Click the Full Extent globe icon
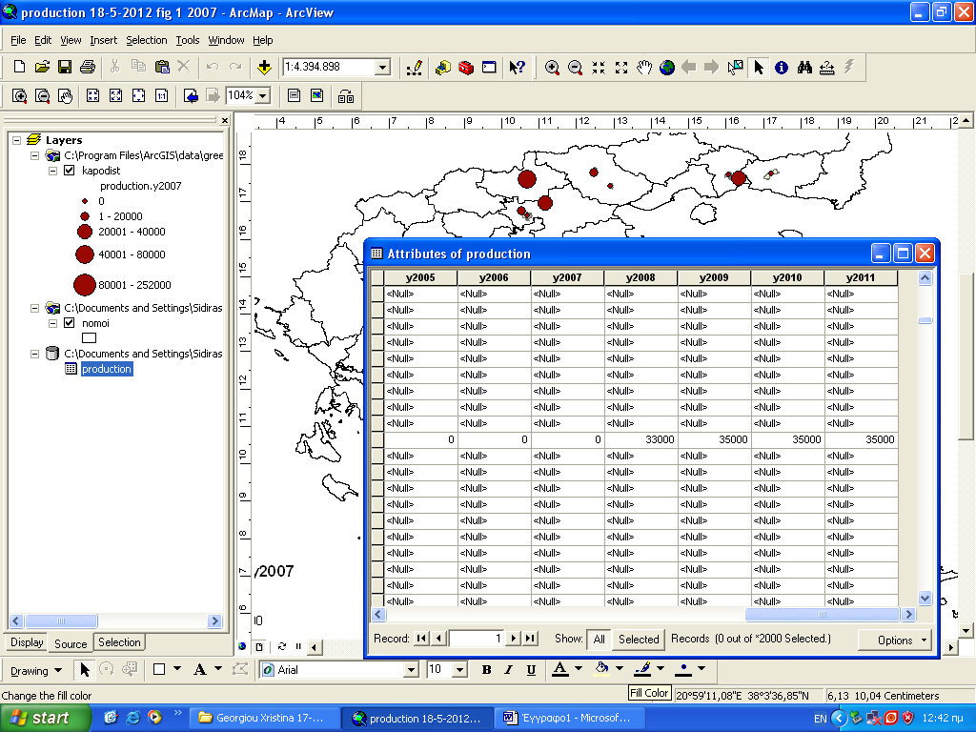This screenshot has height=732, width=976. [667, 68]
